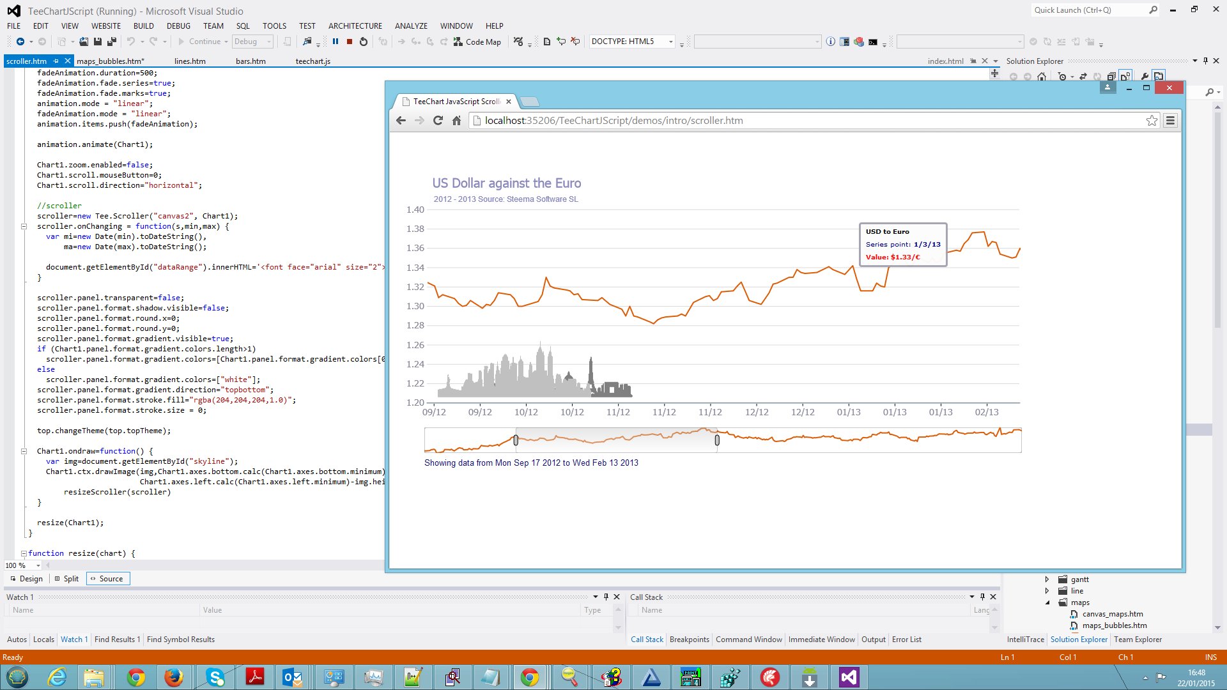Switch editor to Split view

pos(66,579)
